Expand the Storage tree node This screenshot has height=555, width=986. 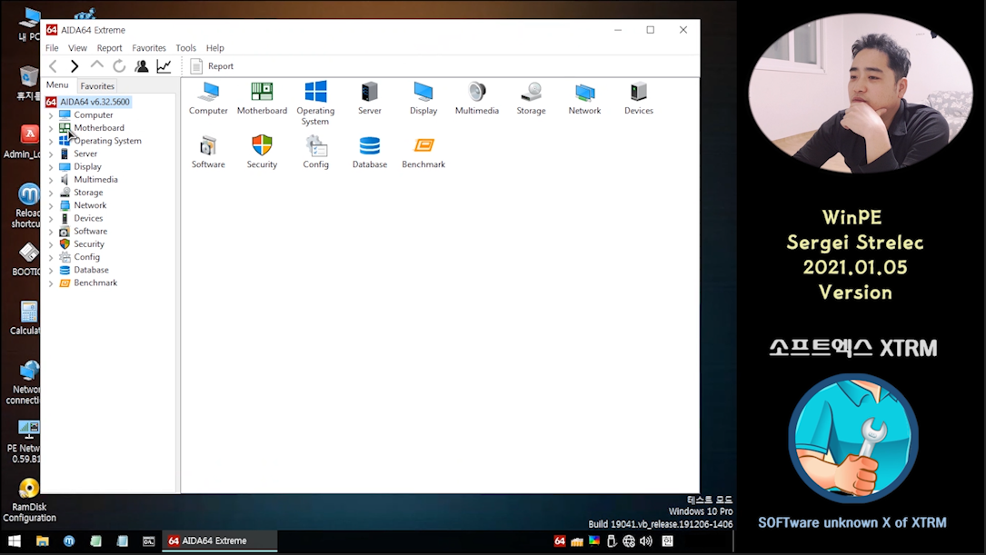(x=51, y=193)
